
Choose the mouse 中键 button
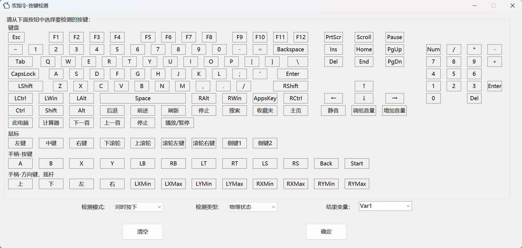[x=51, y=143]
